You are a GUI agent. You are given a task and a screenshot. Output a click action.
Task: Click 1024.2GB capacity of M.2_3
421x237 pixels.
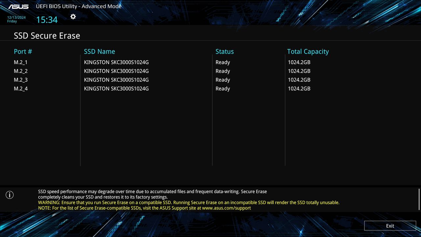[299, 80]
